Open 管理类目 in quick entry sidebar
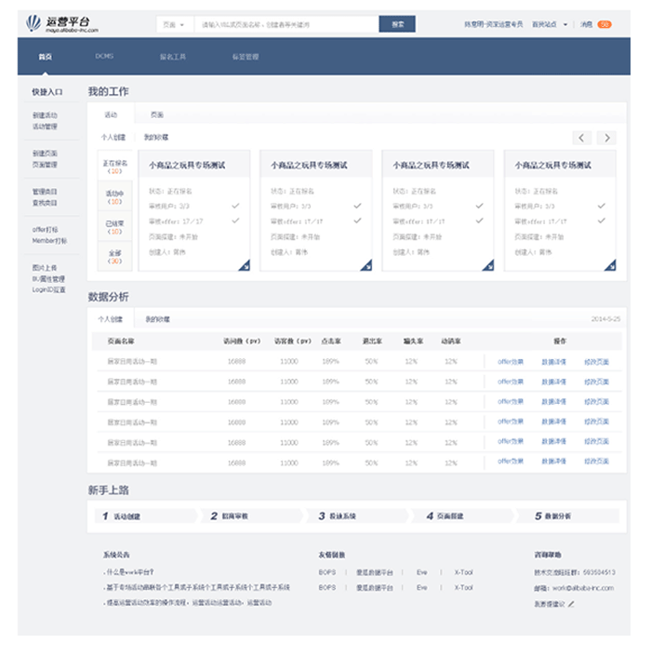The image size is (651, 657). tap(45, 192)
